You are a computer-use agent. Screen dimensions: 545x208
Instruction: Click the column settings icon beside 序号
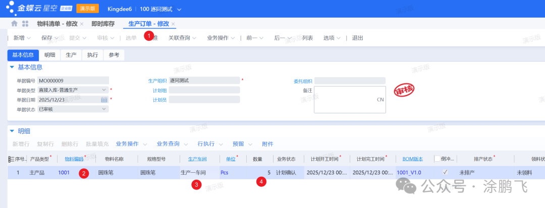[x=11, y=159]
